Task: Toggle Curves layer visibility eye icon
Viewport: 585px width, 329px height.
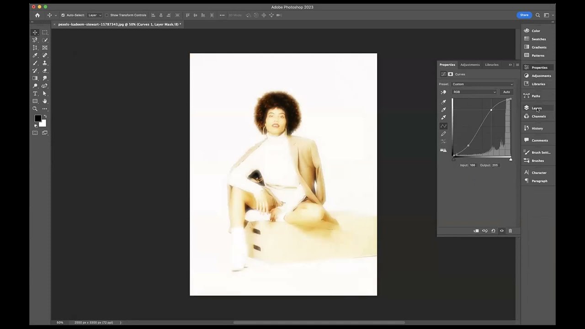Action: coord(502,231)
